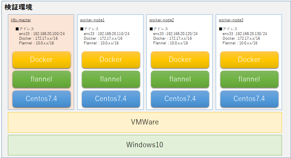Click the ■アドレス label in worker-node2

159,29
